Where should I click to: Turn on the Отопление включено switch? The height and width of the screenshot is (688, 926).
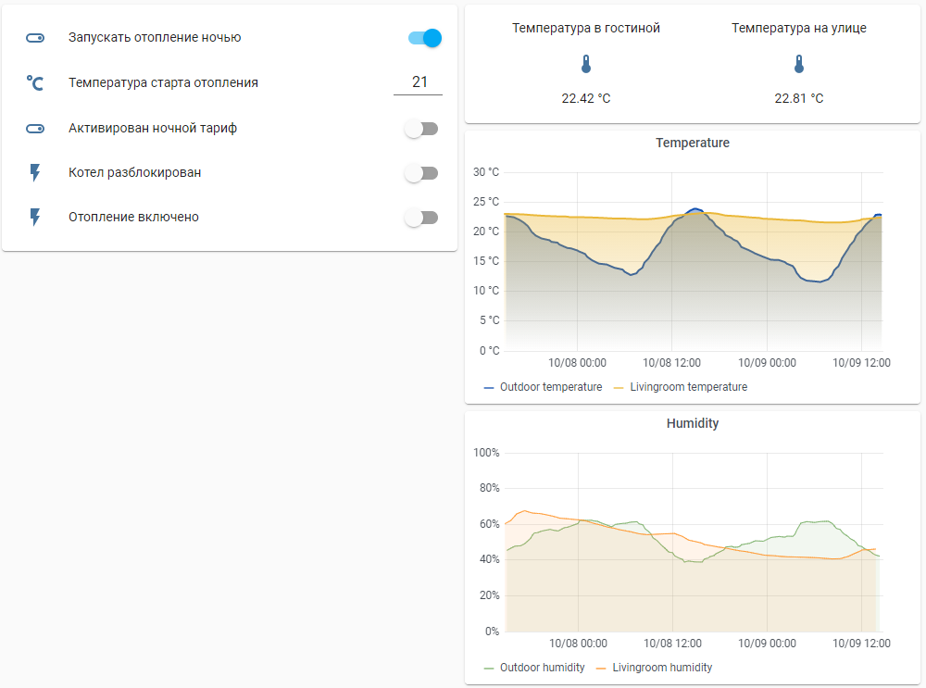[421, 217]
